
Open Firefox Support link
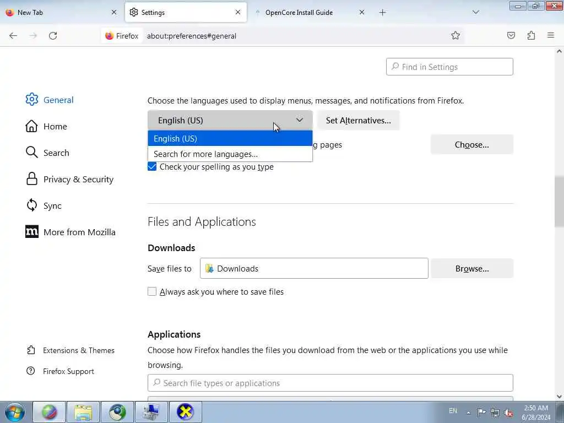click(x=61, y=371)
